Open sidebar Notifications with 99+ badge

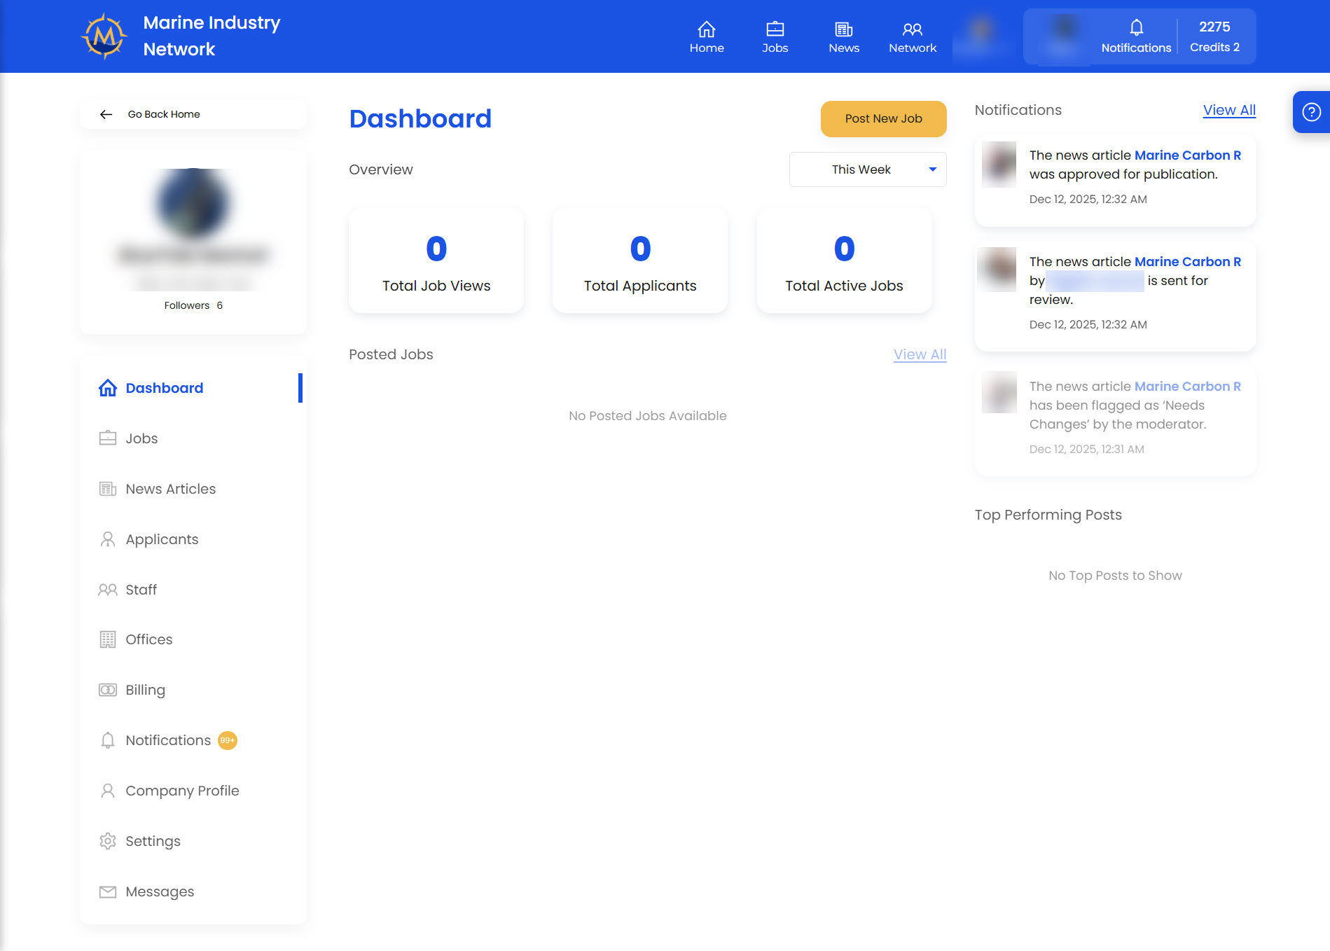[168, 740]
